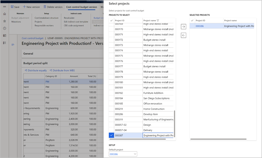
Task: Go to Home in the left sidebar
Action: point(5,14)
